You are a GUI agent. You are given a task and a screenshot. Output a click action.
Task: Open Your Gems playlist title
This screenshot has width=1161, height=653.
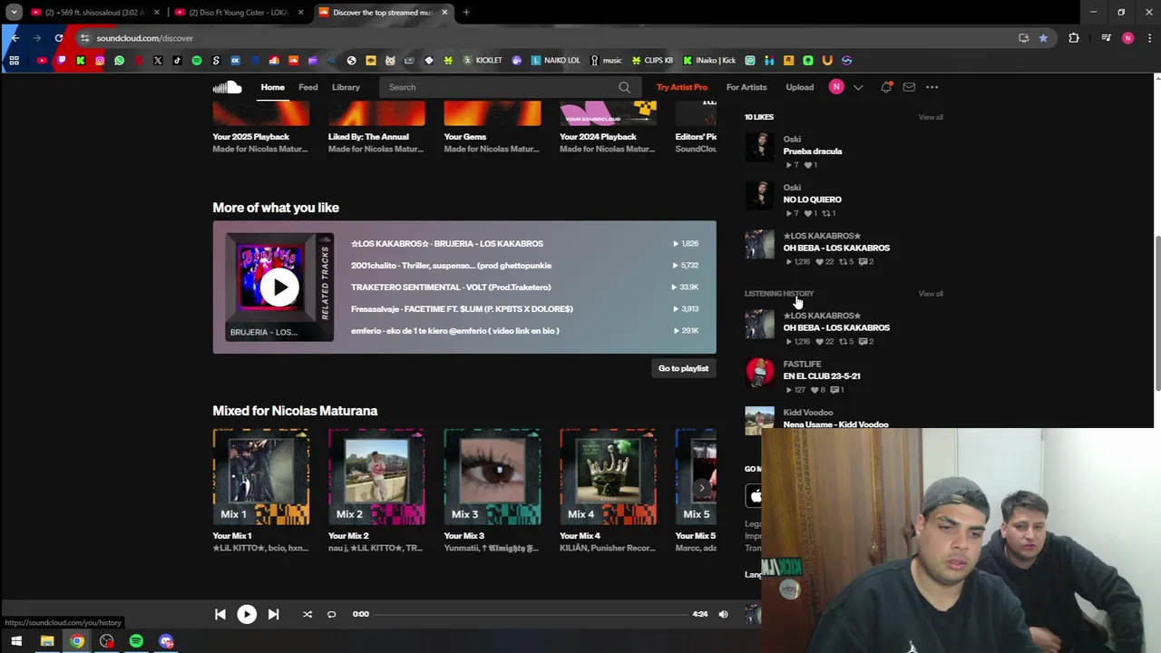(x=465, y=137)
